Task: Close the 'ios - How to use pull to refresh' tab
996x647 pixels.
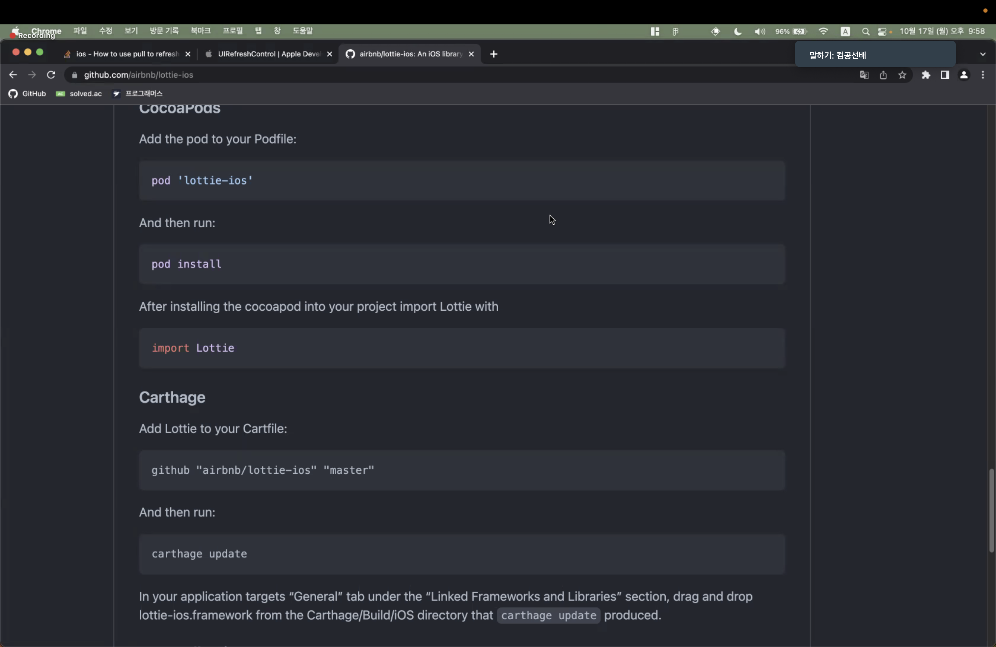Action: point(188,54)
